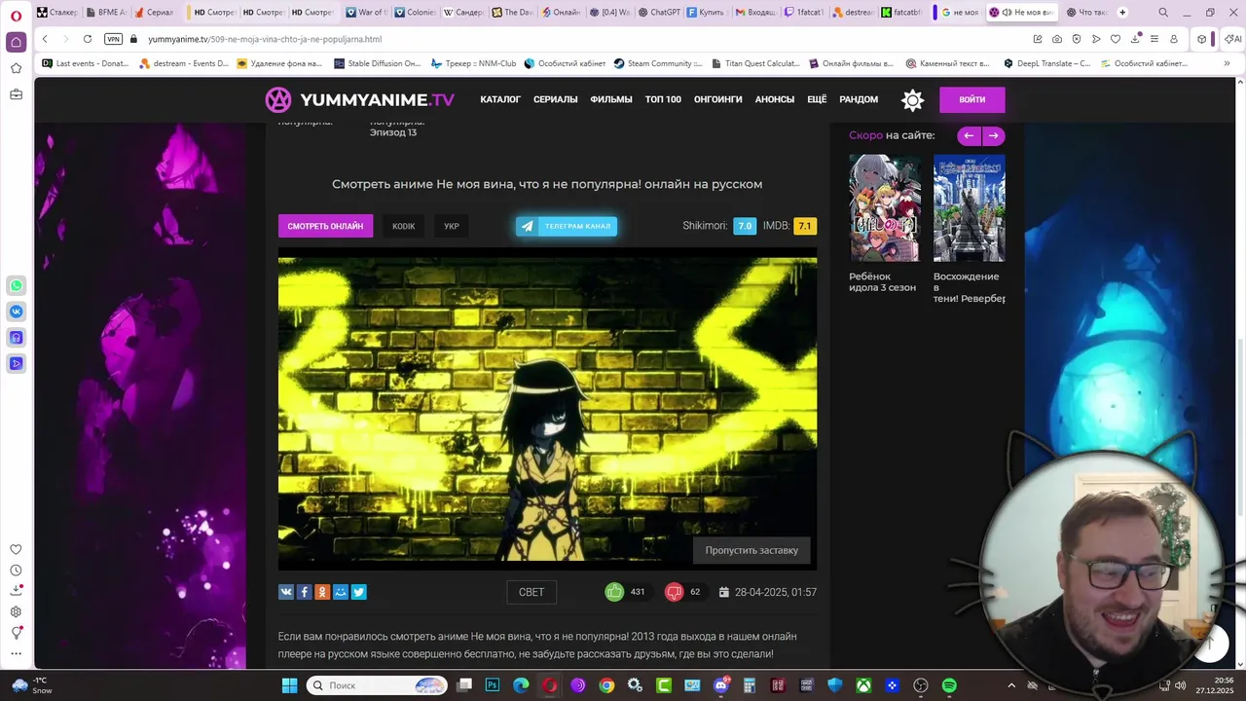Share on VK with the VK icon
This screenshot has width=1246, height=701.
[x=286, y=592]
